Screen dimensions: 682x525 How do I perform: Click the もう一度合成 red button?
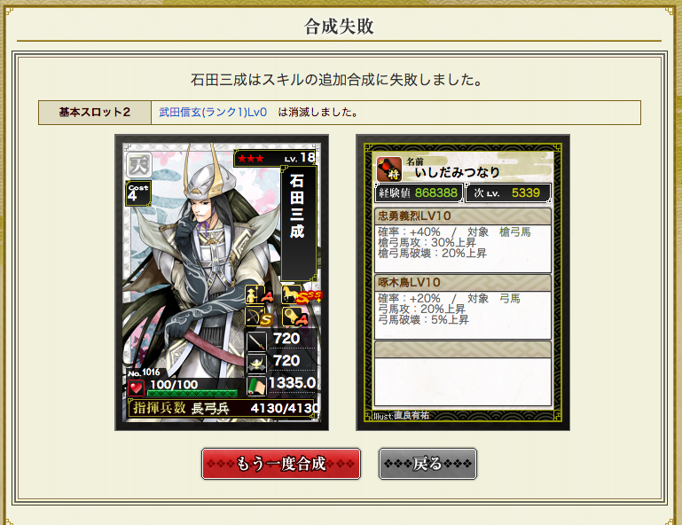point(281,464)
